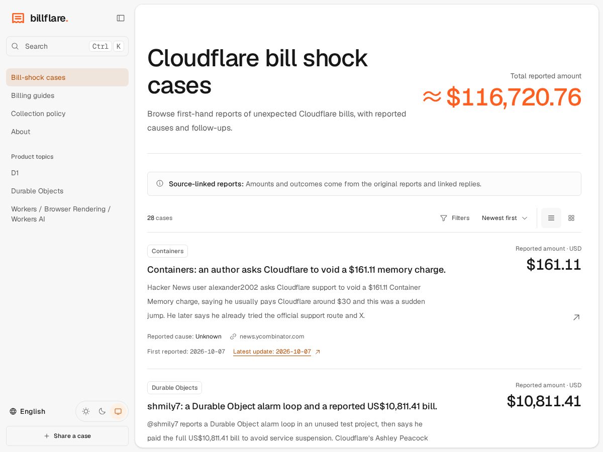
Task: Go to Collection policy
Action: coord(67,114)
